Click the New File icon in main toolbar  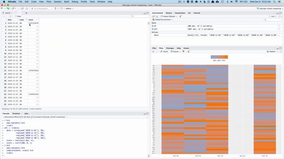(2, 8)
